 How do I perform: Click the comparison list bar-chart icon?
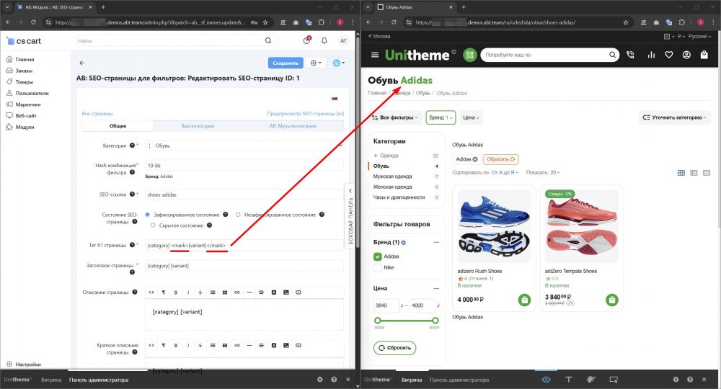(651, 55)
